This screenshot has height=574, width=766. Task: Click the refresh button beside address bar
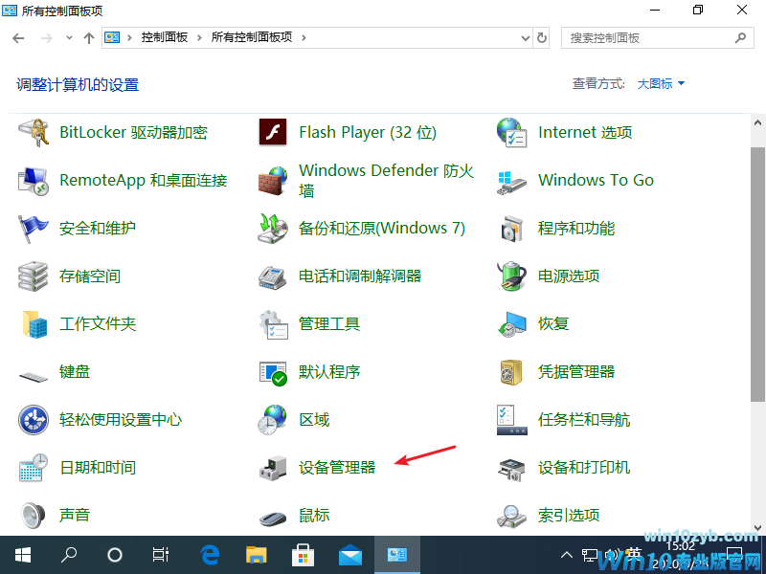pyautogui.click(x=542, y=38)
